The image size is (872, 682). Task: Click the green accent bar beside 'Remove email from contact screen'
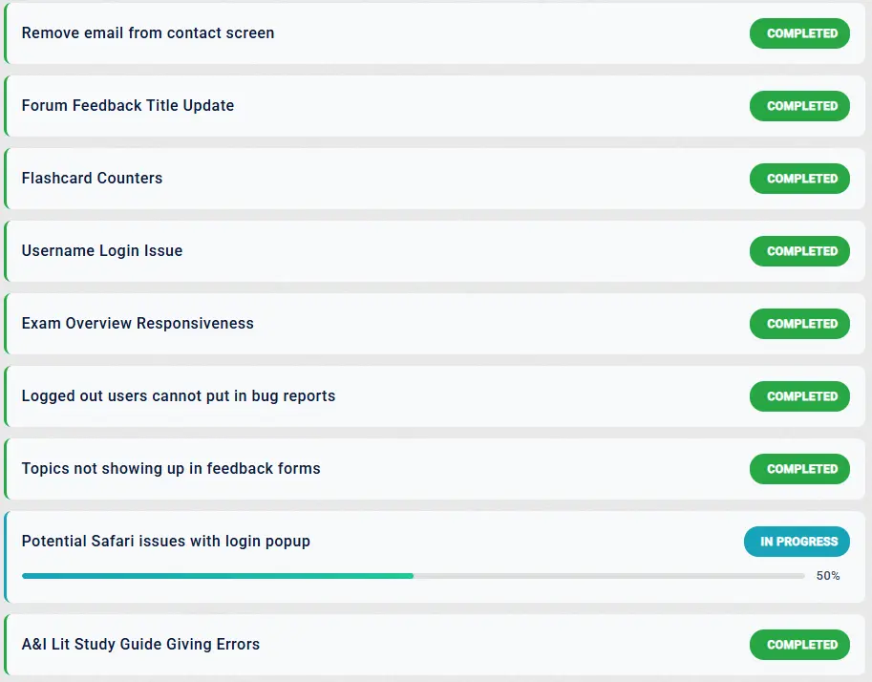4,32
